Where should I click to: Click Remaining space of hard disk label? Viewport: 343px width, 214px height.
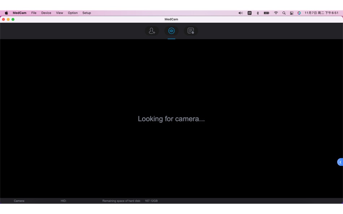(121, 201)
